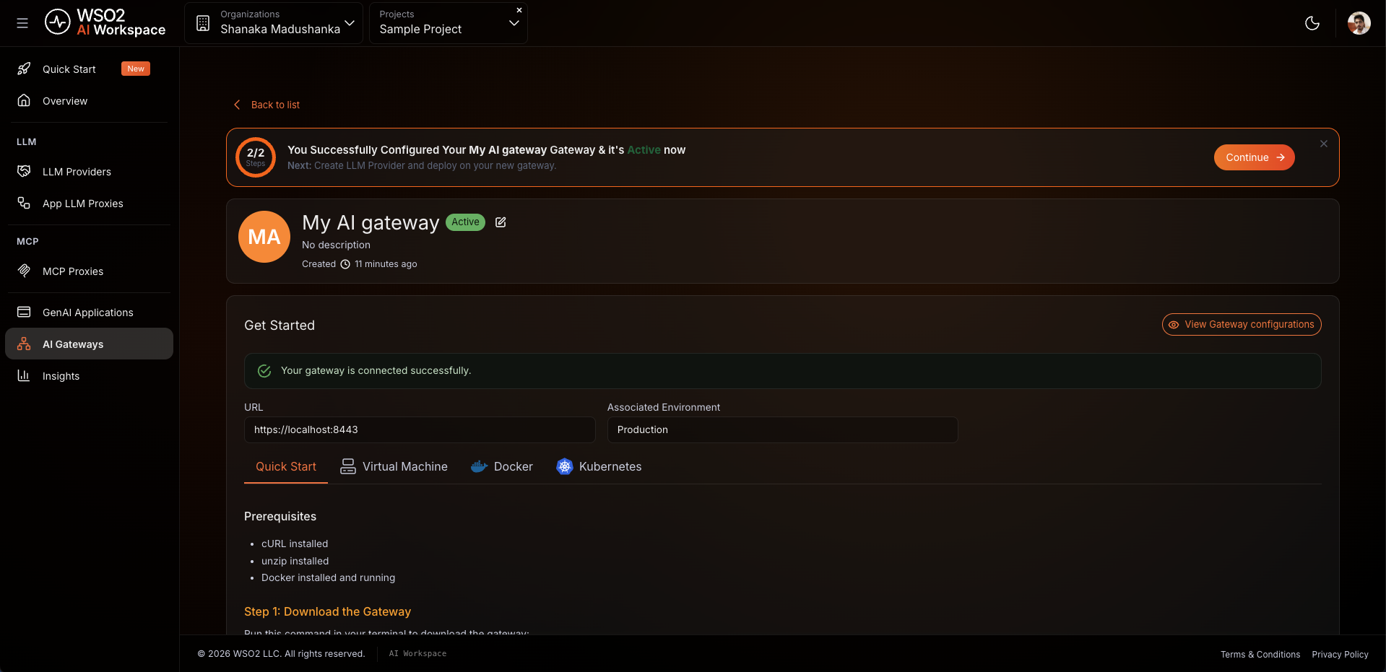
Task: Click the App LLM Proxies icon
Action: [24, 203]
